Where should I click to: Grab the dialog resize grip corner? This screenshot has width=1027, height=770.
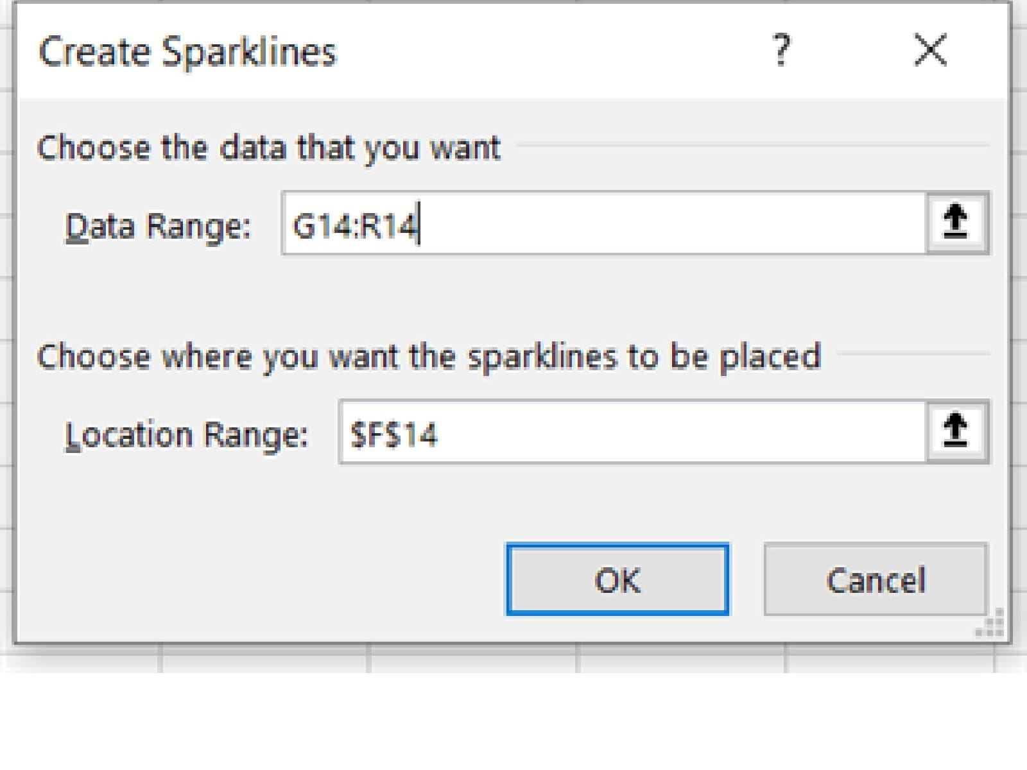coord(992,624)
